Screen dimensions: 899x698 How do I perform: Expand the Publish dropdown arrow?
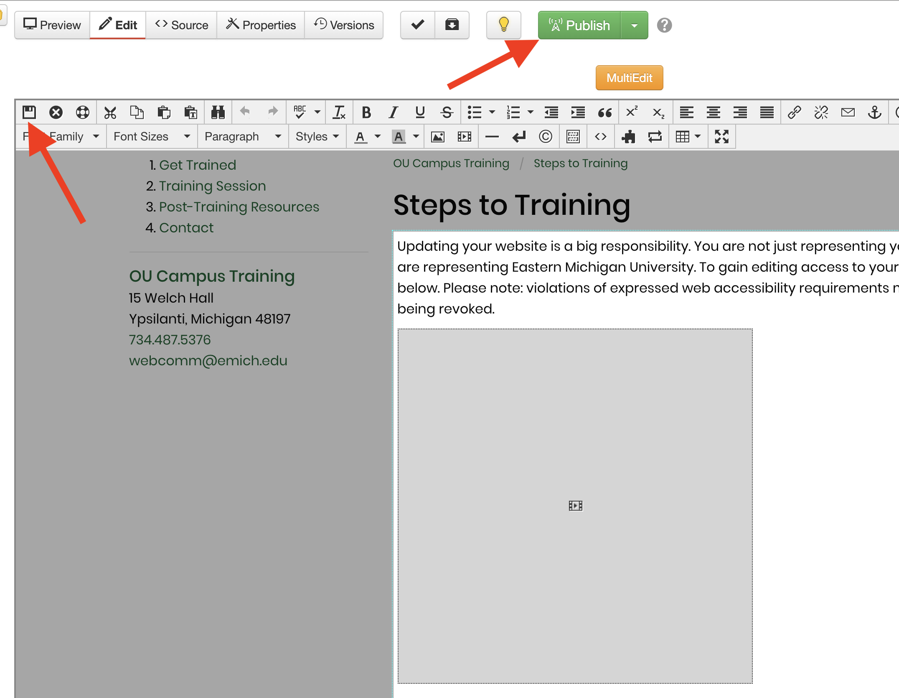tap(635, 25)
